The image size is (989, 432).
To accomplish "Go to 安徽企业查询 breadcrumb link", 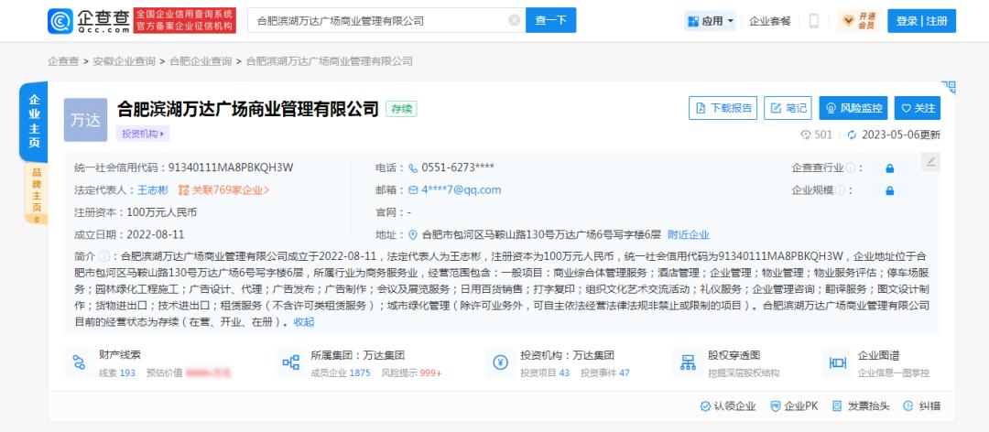I will (x=124, y=61).
